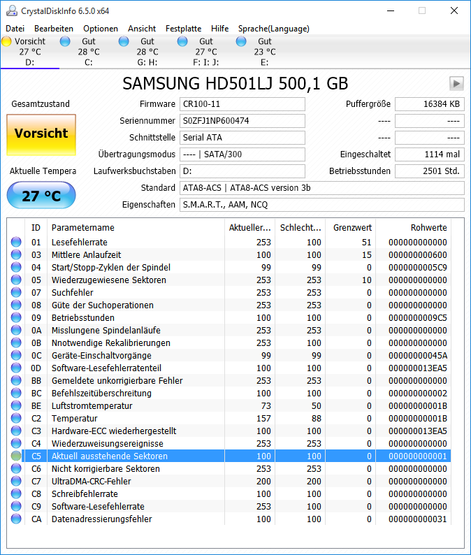Click raw value 000000000031 of Datenadressierungsfehler
This screenshot has width=471, height=555.
click(x=418, y=519)
